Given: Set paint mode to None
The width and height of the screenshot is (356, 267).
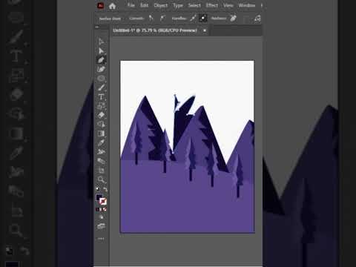Looking at the screenshot, I should pos(105,209).
